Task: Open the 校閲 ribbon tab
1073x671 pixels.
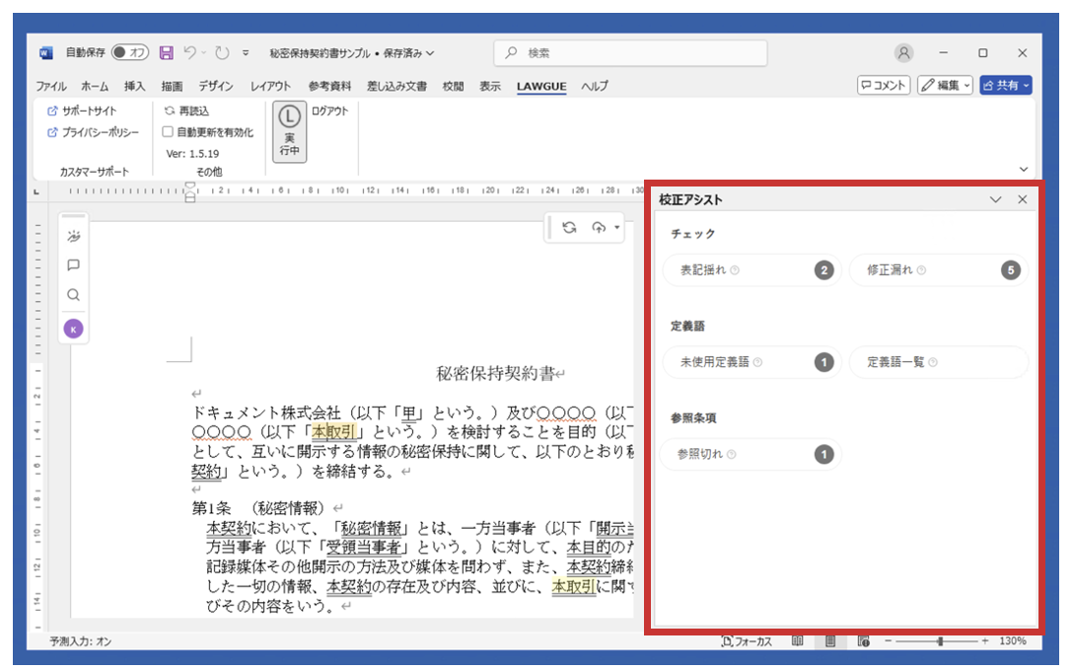Action: point(453,86)
